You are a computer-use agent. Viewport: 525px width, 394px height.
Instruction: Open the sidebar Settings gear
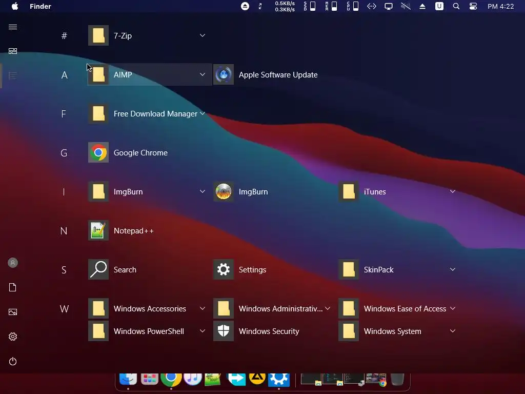point(13,337)
